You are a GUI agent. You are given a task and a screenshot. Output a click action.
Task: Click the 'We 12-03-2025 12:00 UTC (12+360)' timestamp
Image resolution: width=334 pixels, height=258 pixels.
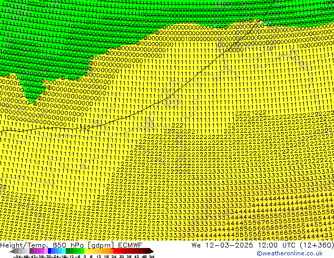coord(263,245)
